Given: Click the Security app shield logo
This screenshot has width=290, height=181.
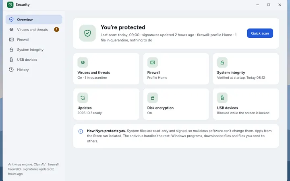Looking at the screenshot, I should tap(10, 5).
